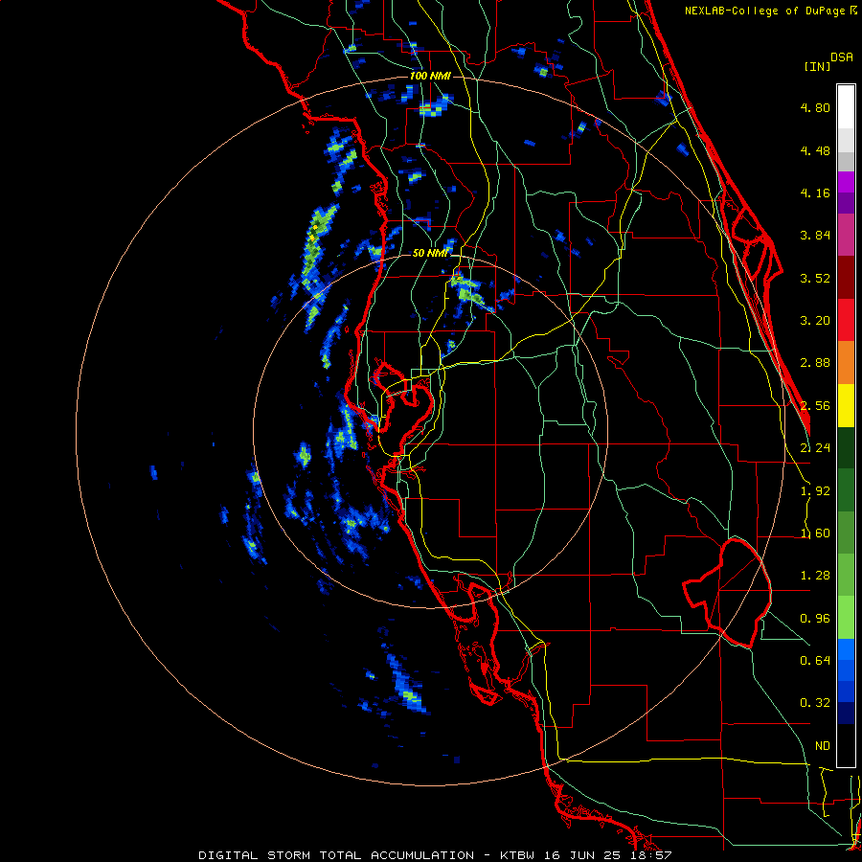Screen dimensions: 862x862
Task: Pick the yellow legend swatch
Action: (846, 405)
